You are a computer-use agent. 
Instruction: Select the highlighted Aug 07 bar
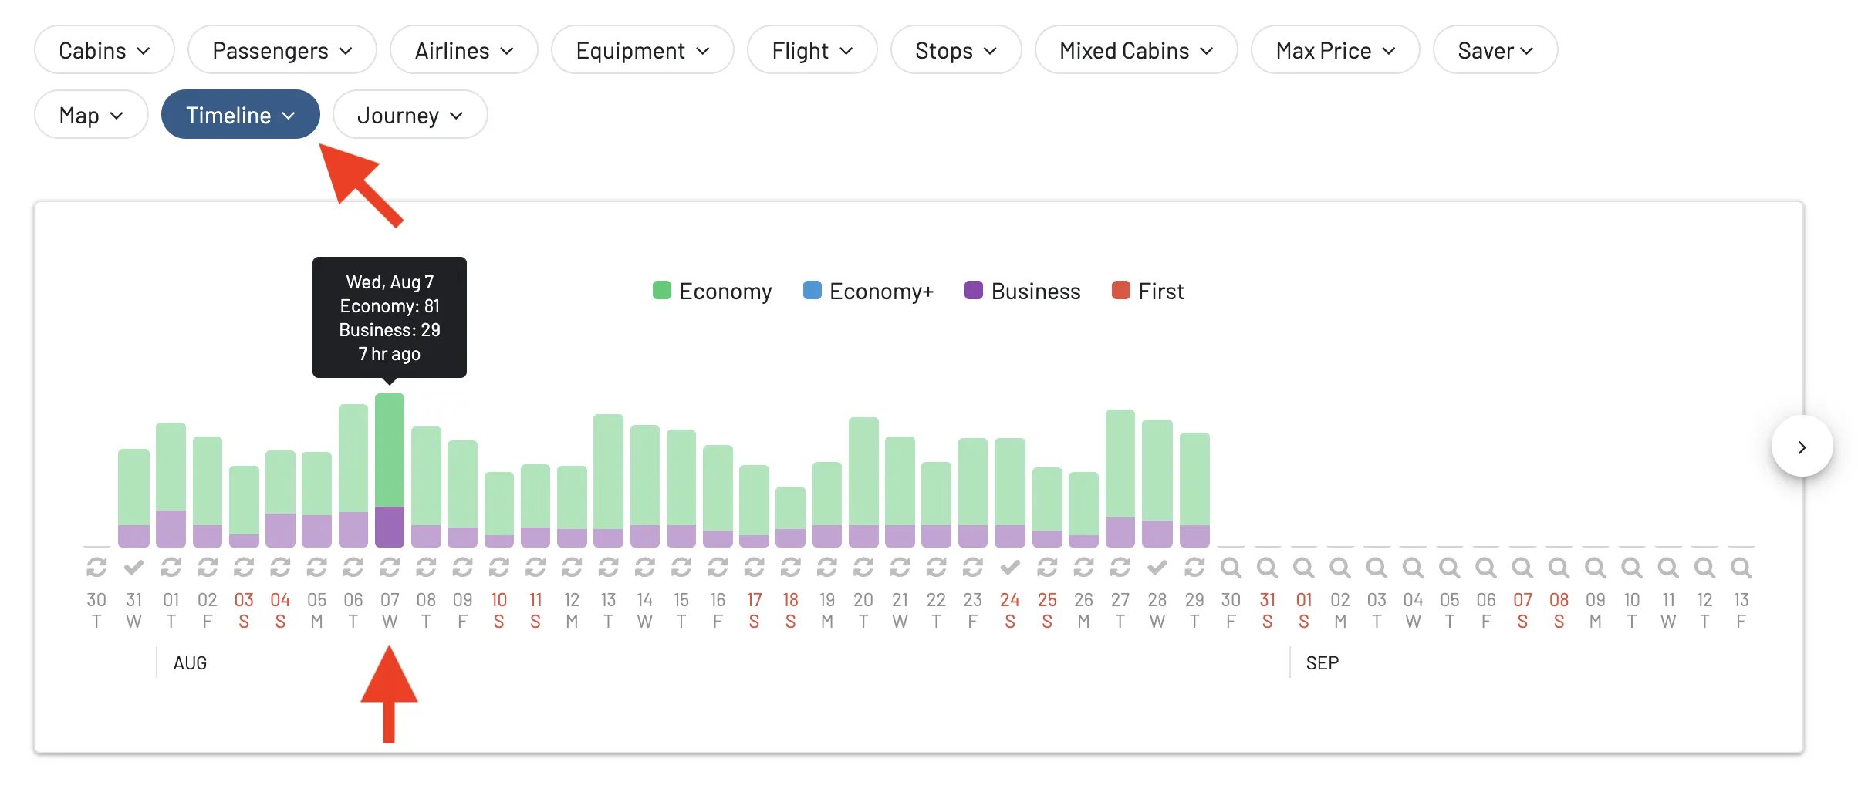tap(390, 470)
